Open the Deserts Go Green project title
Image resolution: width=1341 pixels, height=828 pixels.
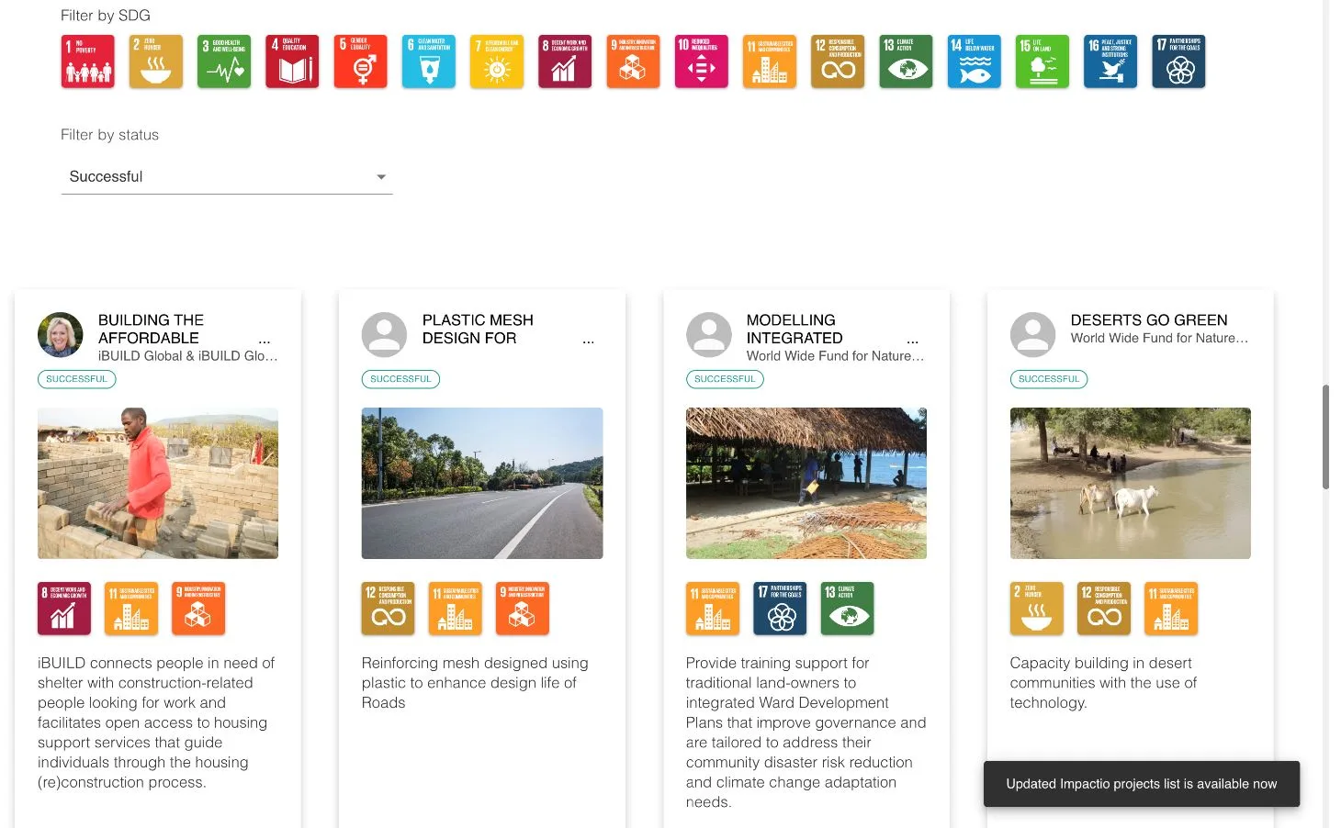(1148, 320)
